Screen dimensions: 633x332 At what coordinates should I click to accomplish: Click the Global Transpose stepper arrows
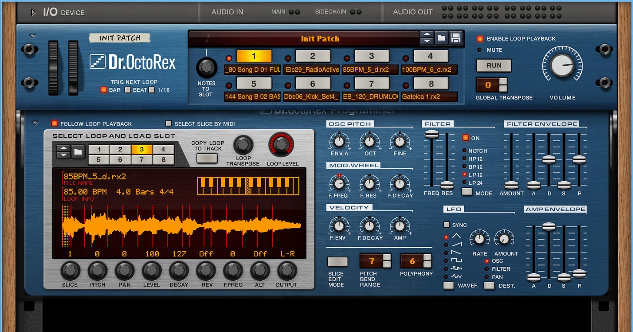[503, 85]
